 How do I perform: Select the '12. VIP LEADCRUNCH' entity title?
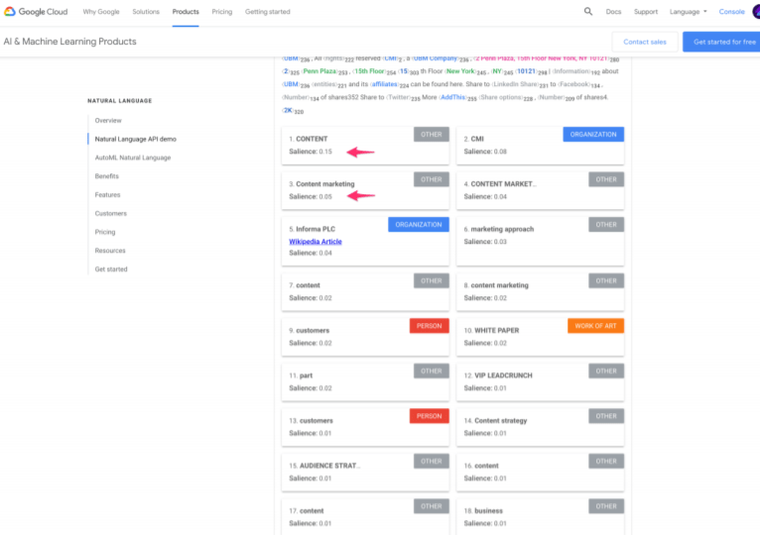(498, 375)
